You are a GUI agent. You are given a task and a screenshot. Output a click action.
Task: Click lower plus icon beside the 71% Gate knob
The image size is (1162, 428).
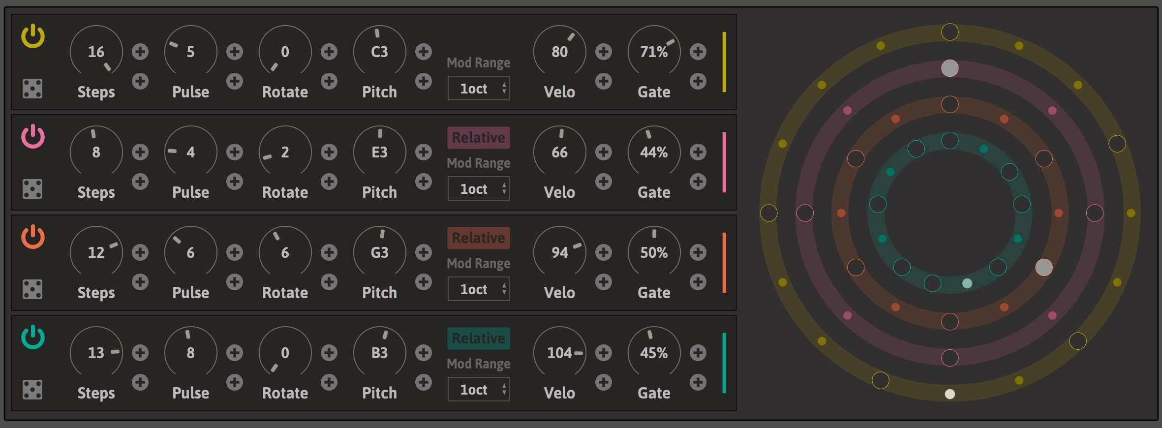[x=698, y=81]
